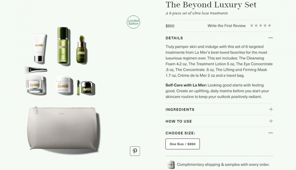Click the Crème de la Mer jar image

point(63,84)
